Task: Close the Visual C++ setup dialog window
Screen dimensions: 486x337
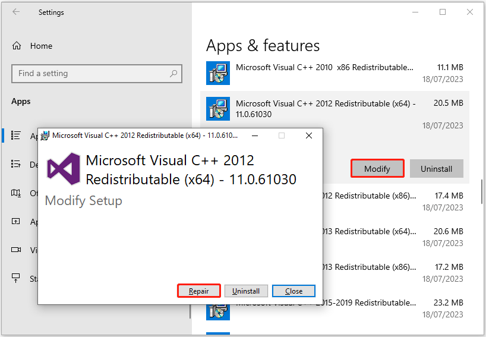Action: click(309, 136)
